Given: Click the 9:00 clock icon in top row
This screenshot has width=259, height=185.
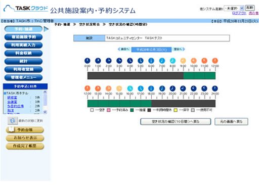Looking at the screenshot, I should [183, 61].
